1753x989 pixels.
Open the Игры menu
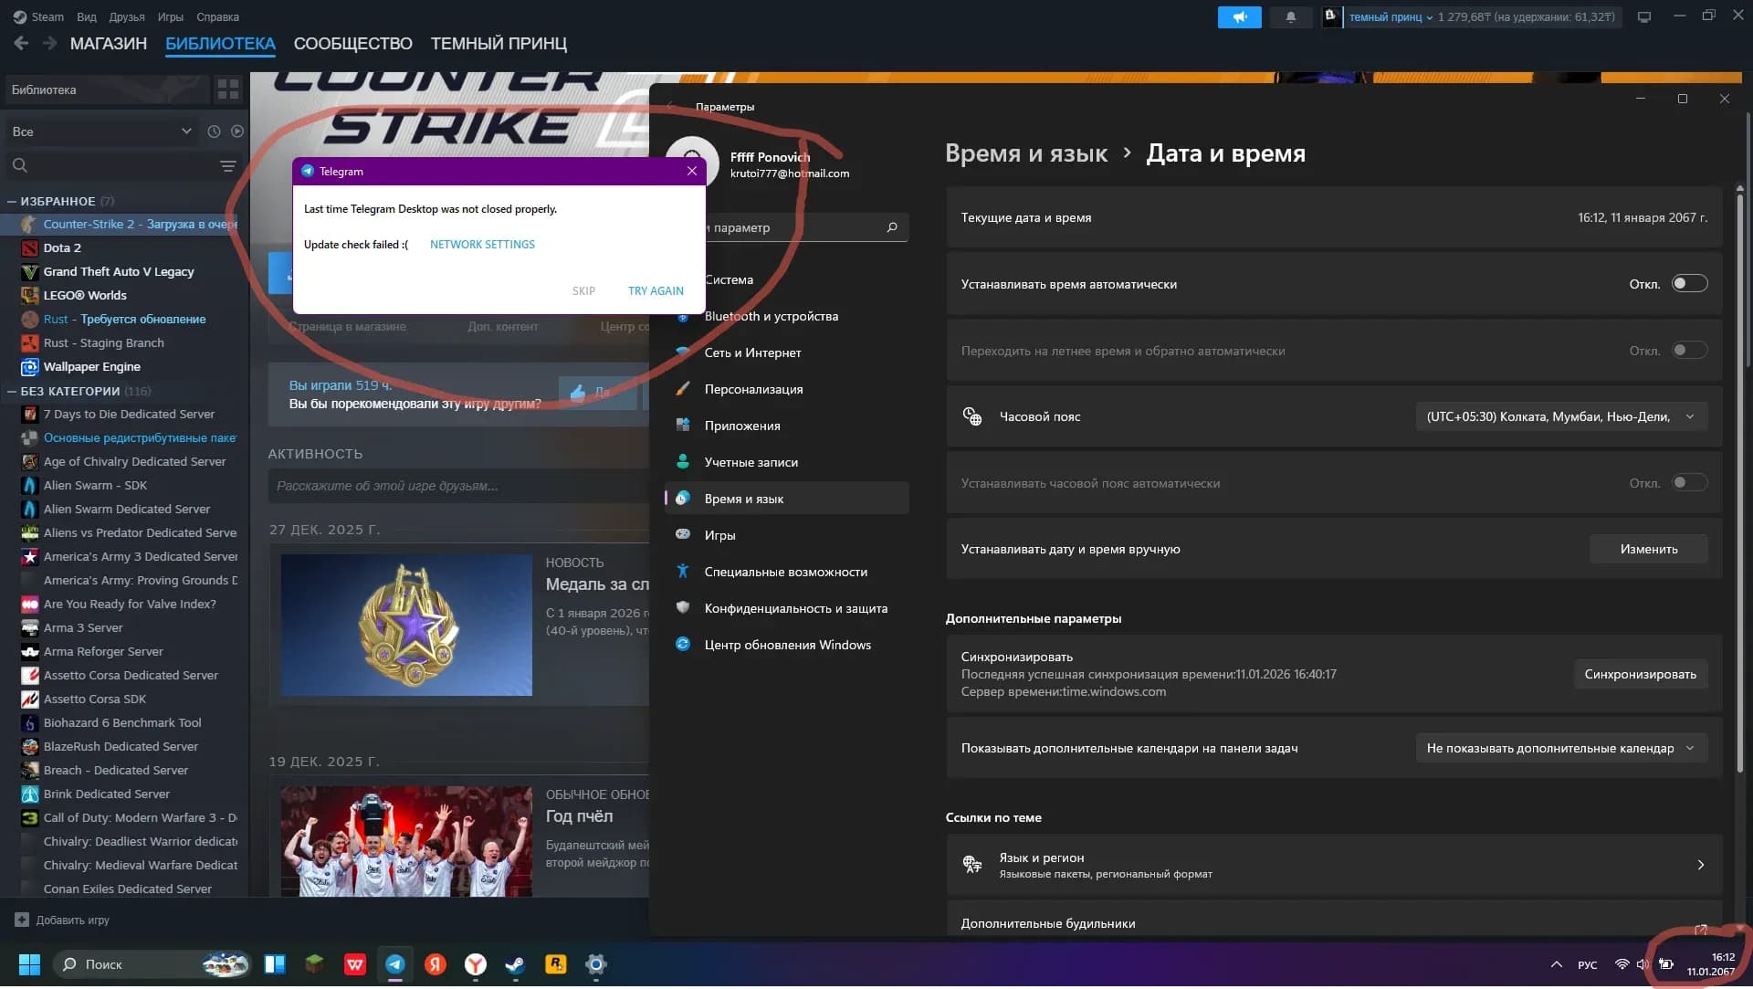(x=171, y=16)
